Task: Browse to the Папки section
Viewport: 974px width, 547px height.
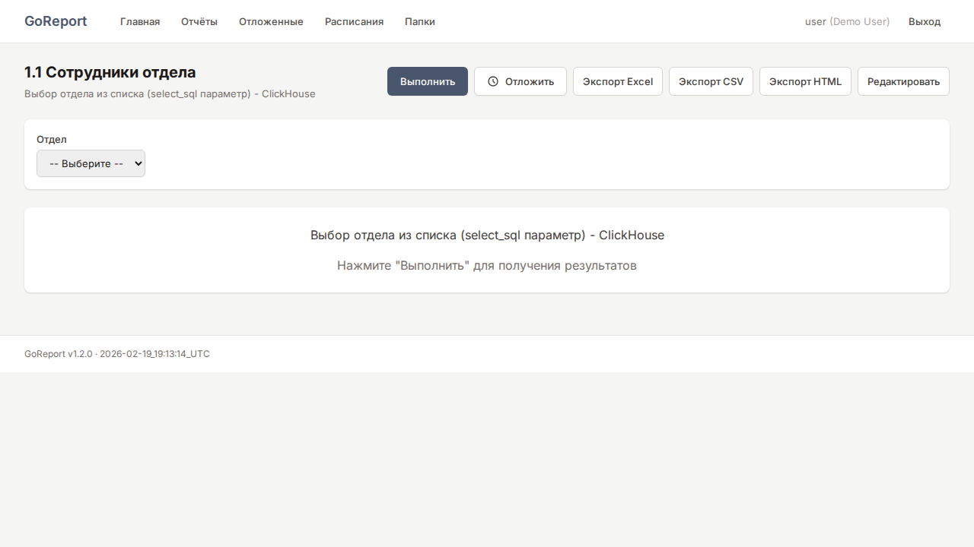Action: coord(419,21)
